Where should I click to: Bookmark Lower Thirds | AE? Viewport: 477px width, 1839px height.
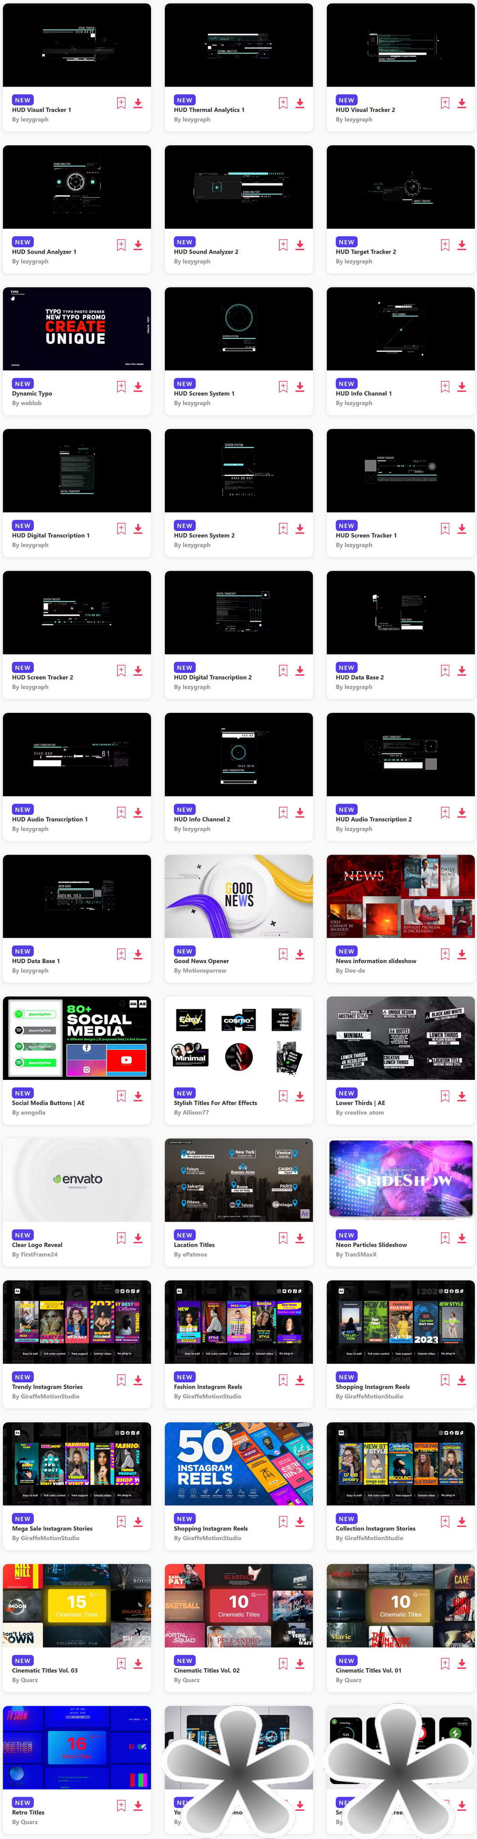click(445, 1096)
